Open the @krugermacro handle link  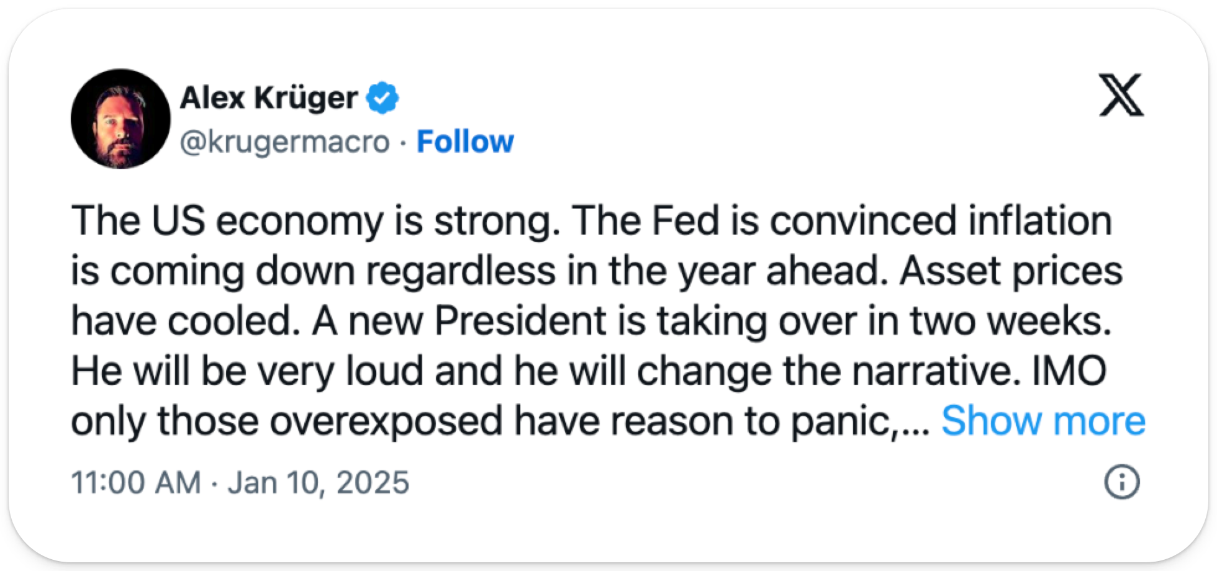pos(284,142)
